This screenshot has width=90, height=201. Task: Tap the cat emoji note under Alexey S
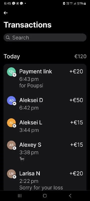pyautogui.click(x=22, y=159)
